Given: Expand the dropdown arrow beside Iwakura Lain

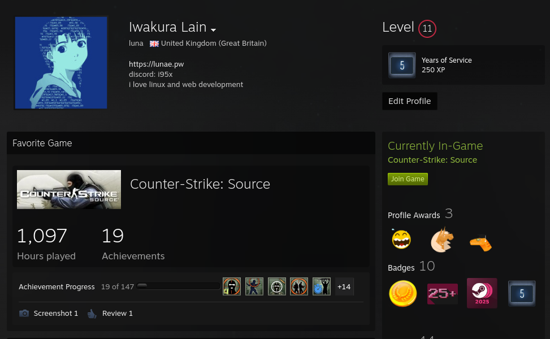Looking at the screenshot, I should [x=214, y=29].
